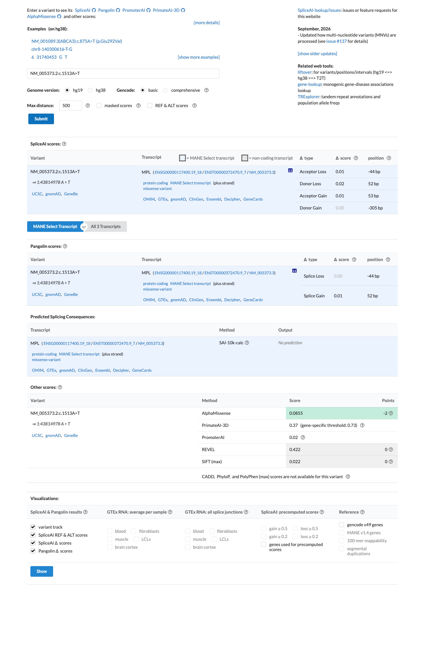Screen dimensions: 429x649
Task: Show help for REF & ALT scores
Action: coord(194,106)
